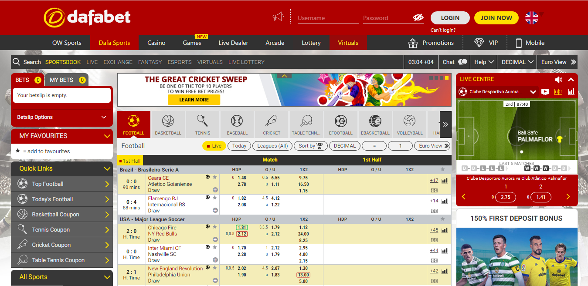The height and width of the screenshot is (286, 588).
Task: Open Live Centre video stream icon
Action: pos(545,92)
